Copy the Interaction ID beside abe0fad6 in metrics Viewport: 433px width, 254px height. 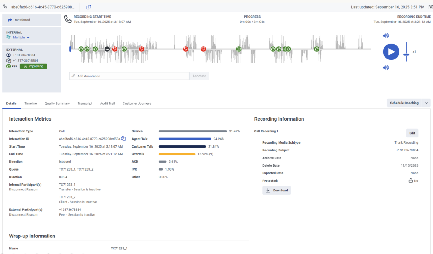pos(123,139)
